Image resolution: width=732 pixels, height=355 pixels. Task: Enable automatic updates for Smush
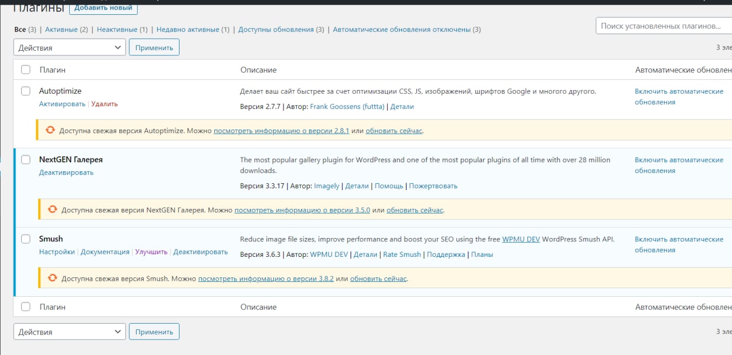pos(679,244)
